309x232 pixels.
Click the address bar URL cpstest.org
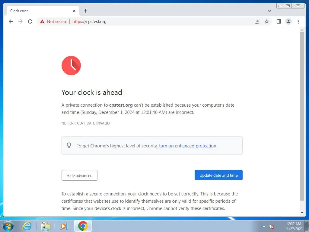[x=89, y=21]
